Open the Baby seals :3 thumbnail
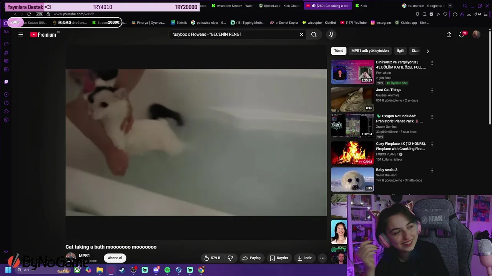492x276 pixels. [352, 179]
